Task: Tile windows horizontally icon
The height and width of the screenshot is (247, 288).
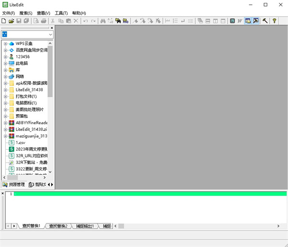Action: click(208, 21)
